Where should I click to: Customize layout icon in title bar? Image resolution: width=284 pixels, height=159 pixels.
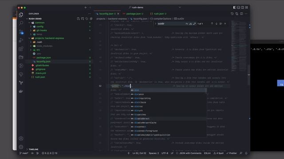[x=247, y=8]
